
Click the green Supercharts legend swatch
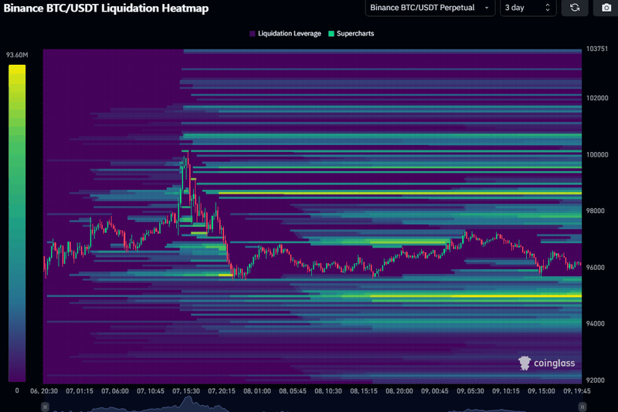(x=331, y=33)
